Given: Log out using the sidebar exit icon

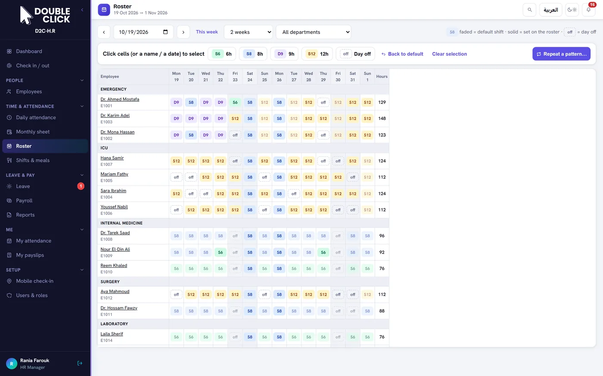Looking at the screenshot, I should (80, 363).
